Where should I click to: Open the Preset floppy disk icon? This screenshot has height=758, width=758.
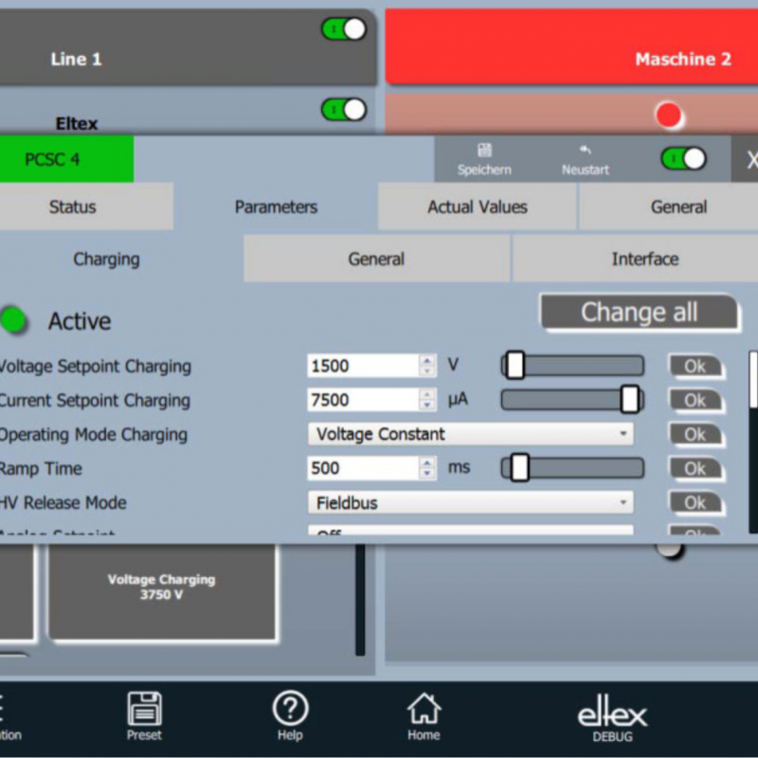point(144,709)
